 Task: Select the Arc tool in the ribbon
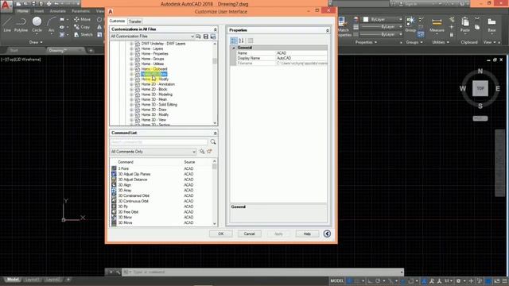[x=51, y=24]
